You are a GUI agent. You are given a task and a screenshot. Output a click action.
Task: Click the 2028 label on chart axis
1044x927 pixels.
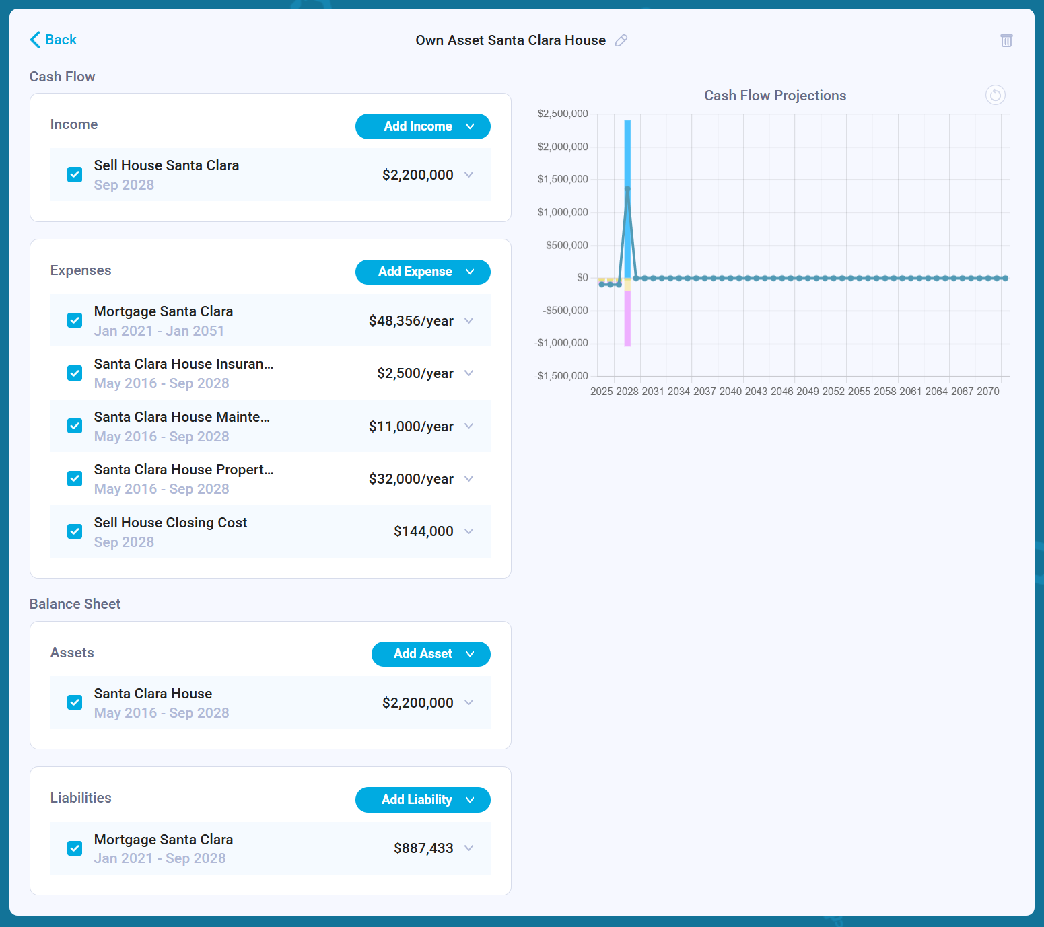(627, 392)
